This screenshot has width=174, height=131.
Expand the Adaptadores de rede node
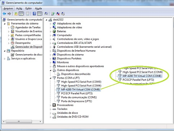tap(50, 24)
